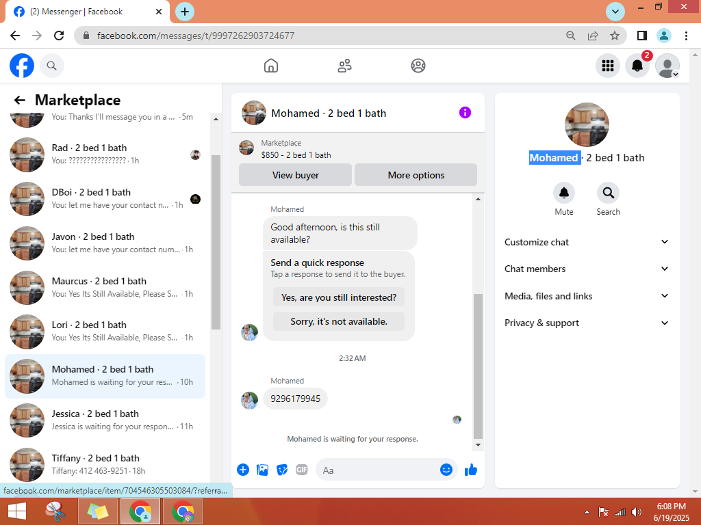701x525 pixels.
Task: Attach a photo with image icon
Action: [262, 470]
